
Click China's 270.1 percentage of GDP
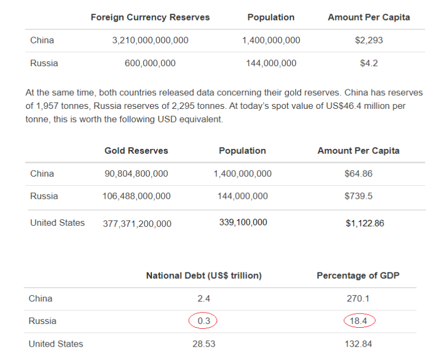(x=358, y=298)
